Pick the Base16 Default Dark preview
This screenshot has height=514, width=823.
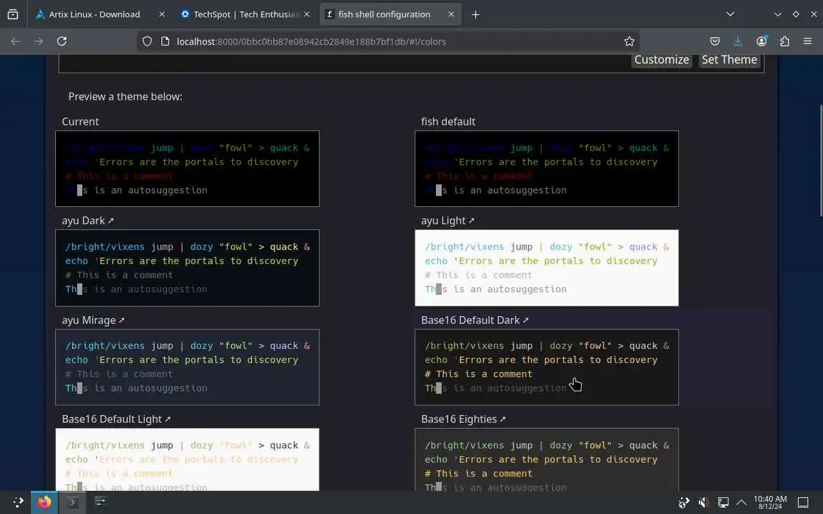pyautogui.click(x=547, y=367)
